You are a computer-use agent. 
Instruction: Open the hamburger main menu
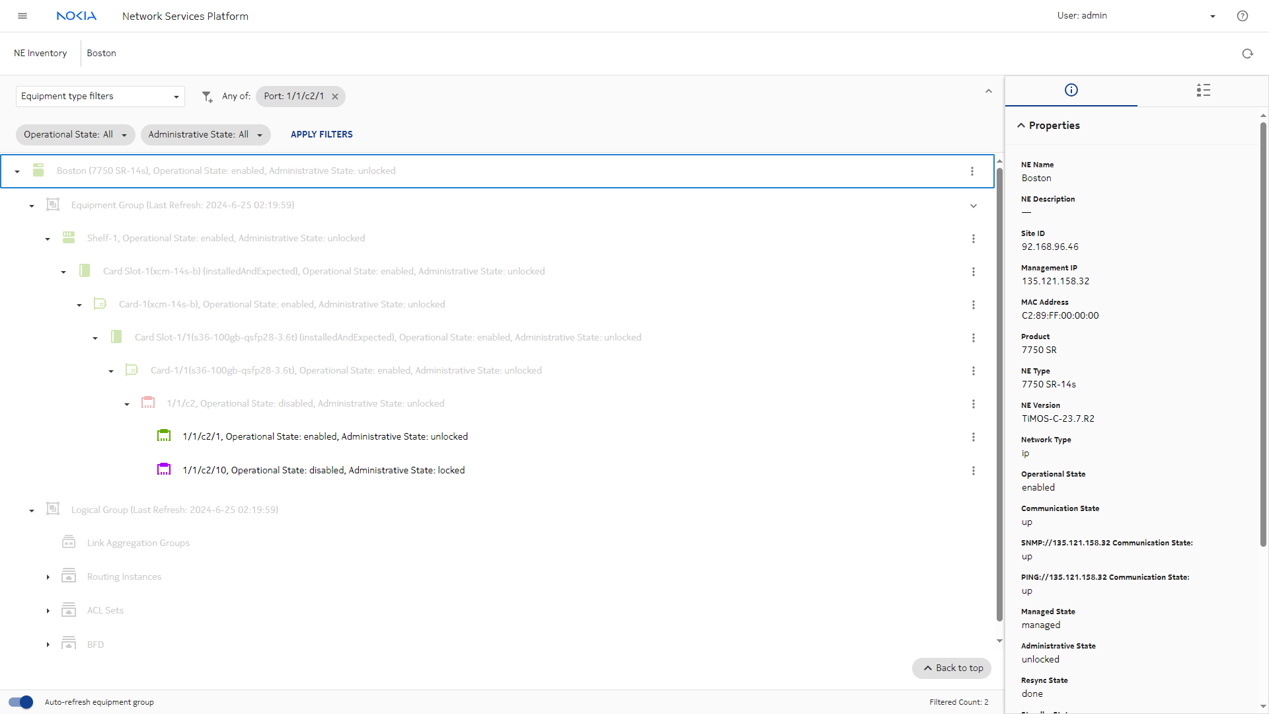22,16
